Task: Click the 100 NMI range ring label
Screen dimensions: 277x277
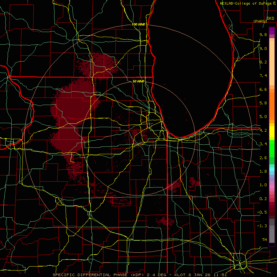Action: 138,24
